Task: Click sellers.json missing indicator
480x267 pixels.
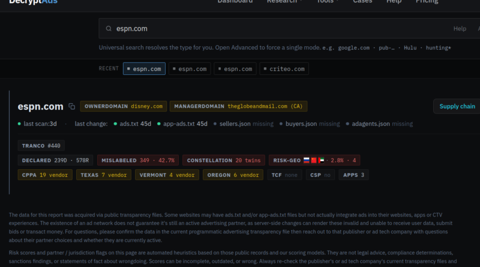Action: 244,124
